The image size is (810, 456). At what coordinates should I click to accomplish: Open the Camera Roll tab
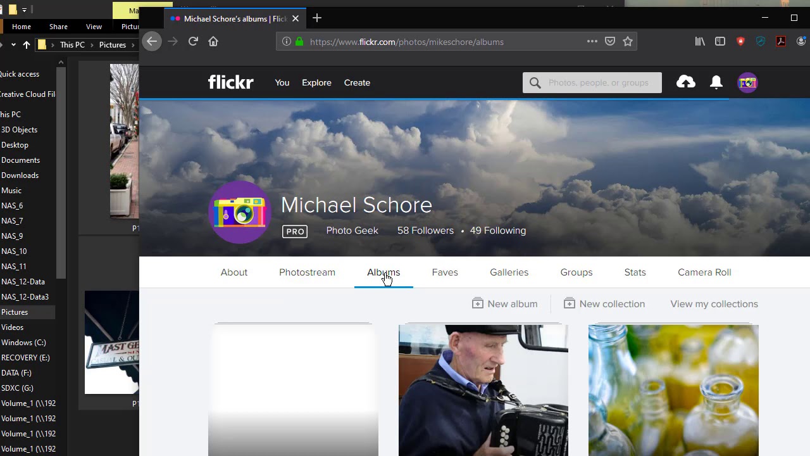pyautogui.click(x=704, y=272)
